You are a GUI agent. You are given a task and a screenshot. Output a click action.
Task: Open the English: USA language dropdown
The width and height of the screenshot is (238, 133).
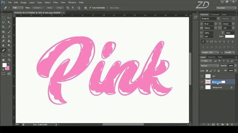210,52
